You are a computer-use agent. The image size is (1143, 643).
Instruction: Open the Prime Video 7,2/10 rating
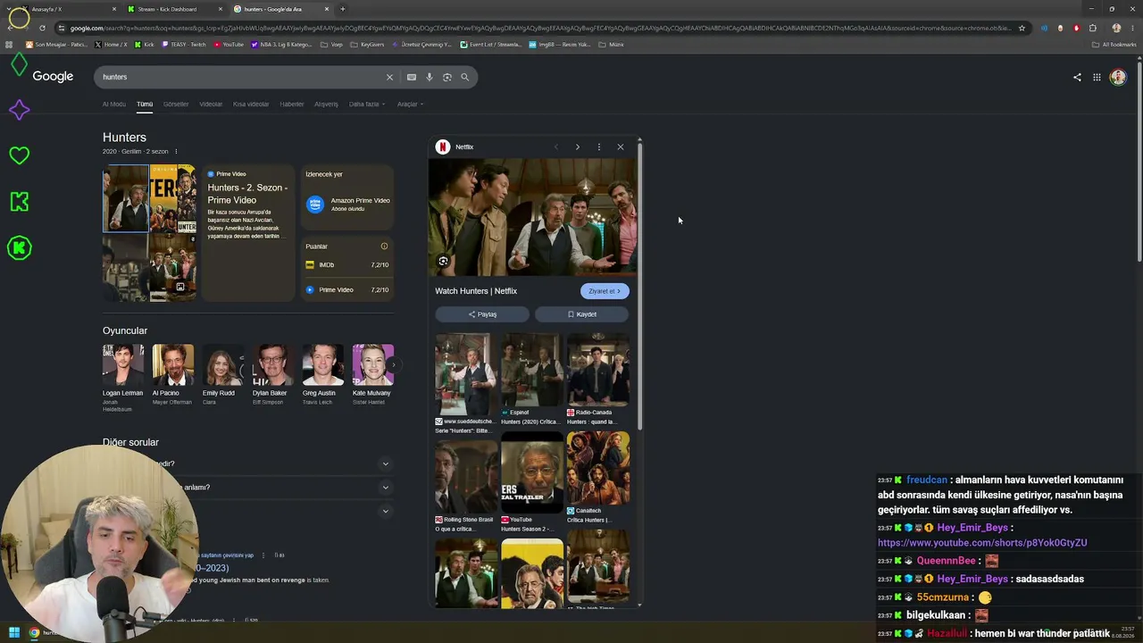347,290
